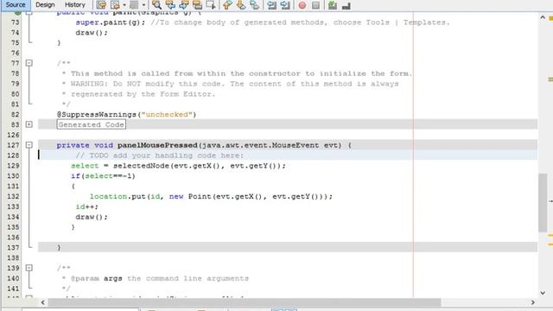Viewport: 553px width, 311px height.
Task: Click the grayed Forward navigation icon
Action: coord(134,5)
